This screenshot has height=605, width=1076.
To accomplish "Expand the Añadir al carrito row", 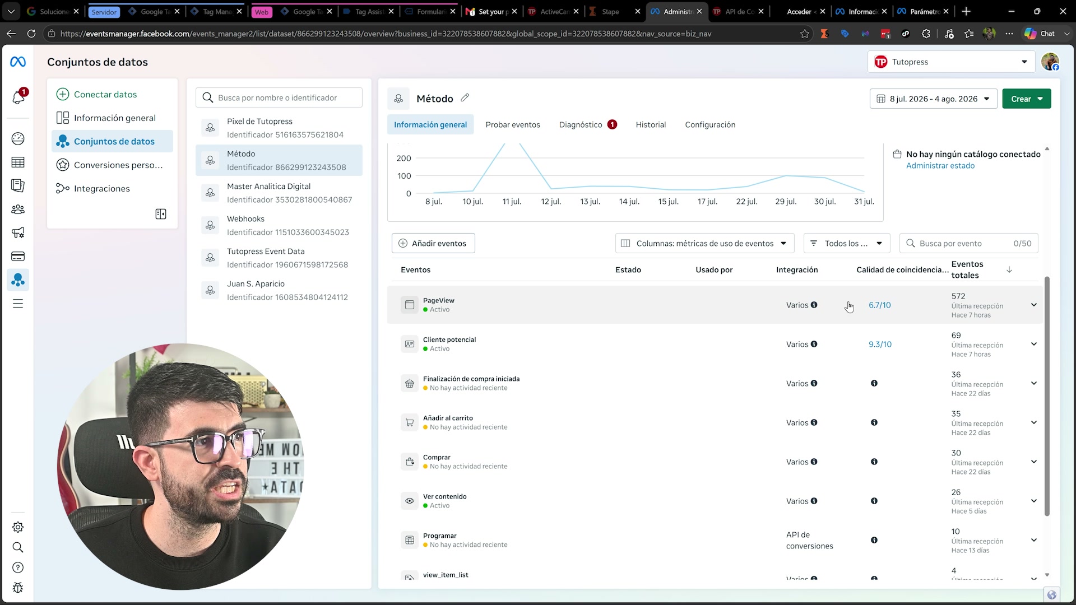I will (1034, 422).
